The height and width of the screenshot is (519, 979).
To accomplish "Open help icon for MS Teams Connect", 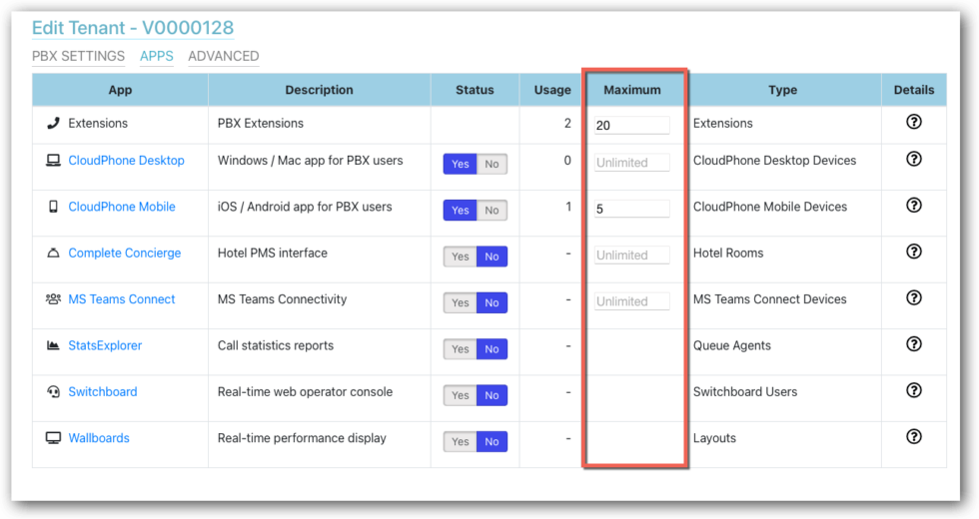I will [913, 297].
